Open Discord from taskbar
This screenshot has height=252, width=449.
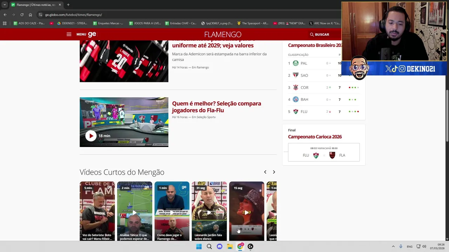click(x=220, y=246)
